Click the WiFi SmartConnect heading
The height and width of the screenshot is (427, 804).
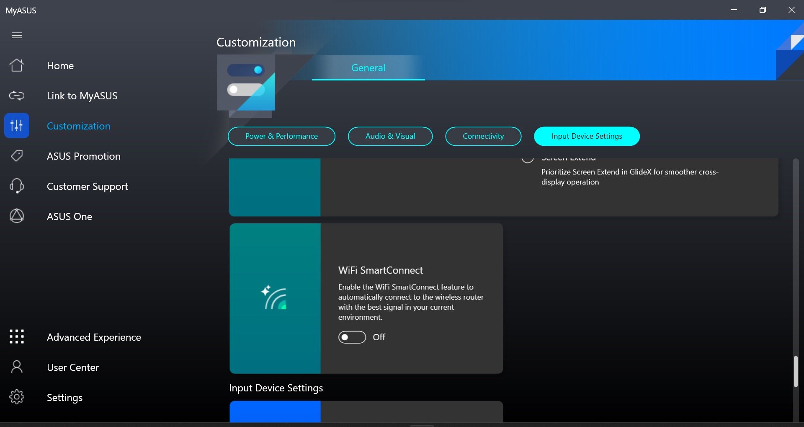click(x=381, y=270)
